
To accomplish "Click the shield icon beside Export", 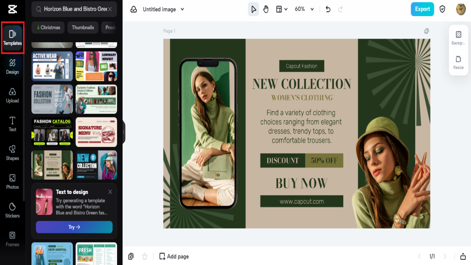I will click(x=443, y=9).
